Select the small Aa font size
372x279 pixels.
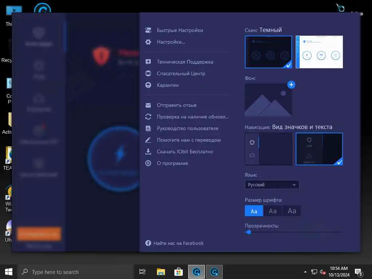pos(254,211)
